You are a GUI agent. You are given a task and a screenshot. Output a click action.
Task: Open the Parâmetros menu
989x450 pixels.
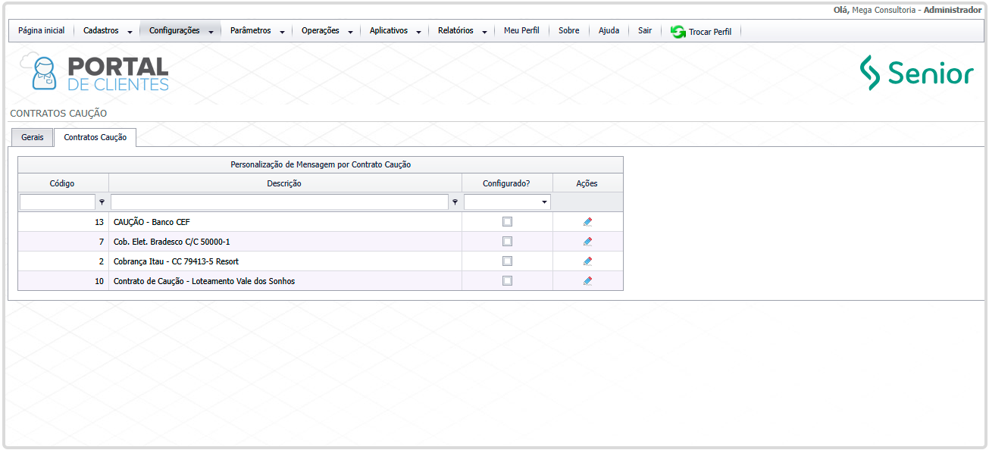(257, 31)
